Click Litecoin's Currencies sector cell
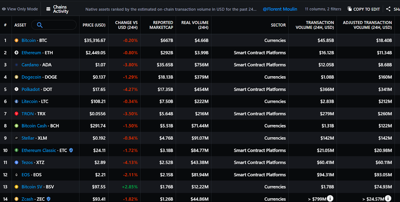 pyautogui.click(x=275, y=101)
